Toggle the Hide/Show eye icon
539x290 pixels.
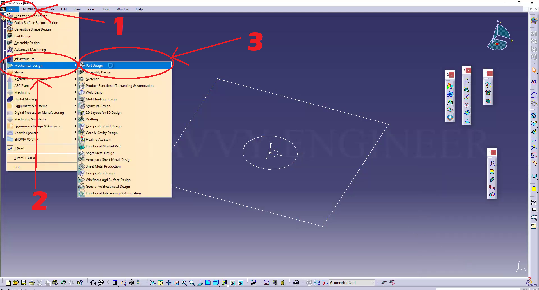pos(233,283)
